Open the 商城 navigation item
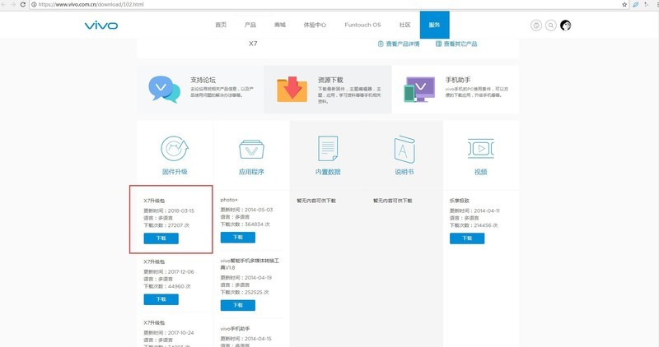This screenshot has height=347, width=659. 280,25
